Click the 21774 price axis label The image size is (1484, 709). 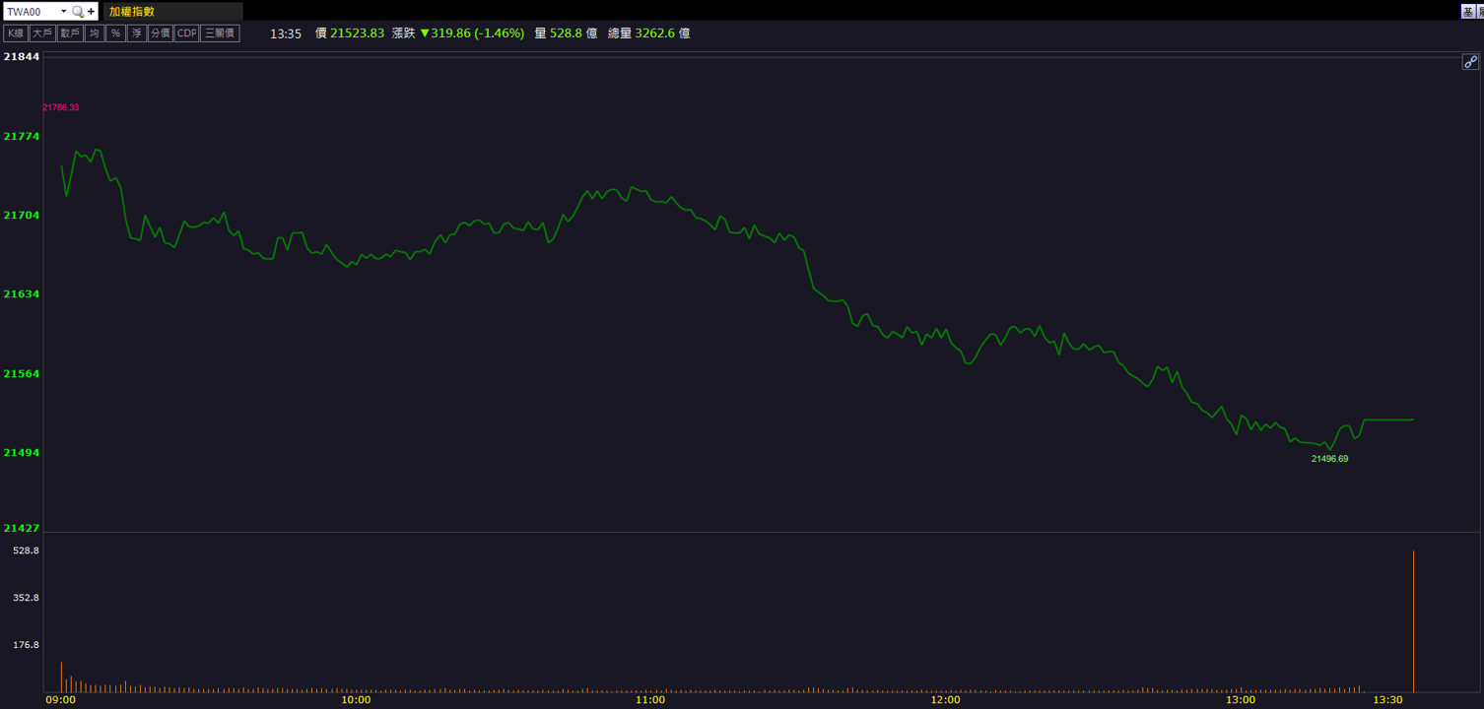click(22, 136)
